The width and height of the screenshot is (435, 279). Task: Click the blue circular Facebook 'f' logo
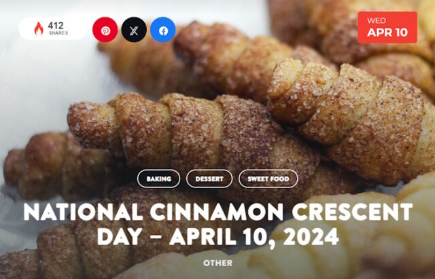click(163, 30)
